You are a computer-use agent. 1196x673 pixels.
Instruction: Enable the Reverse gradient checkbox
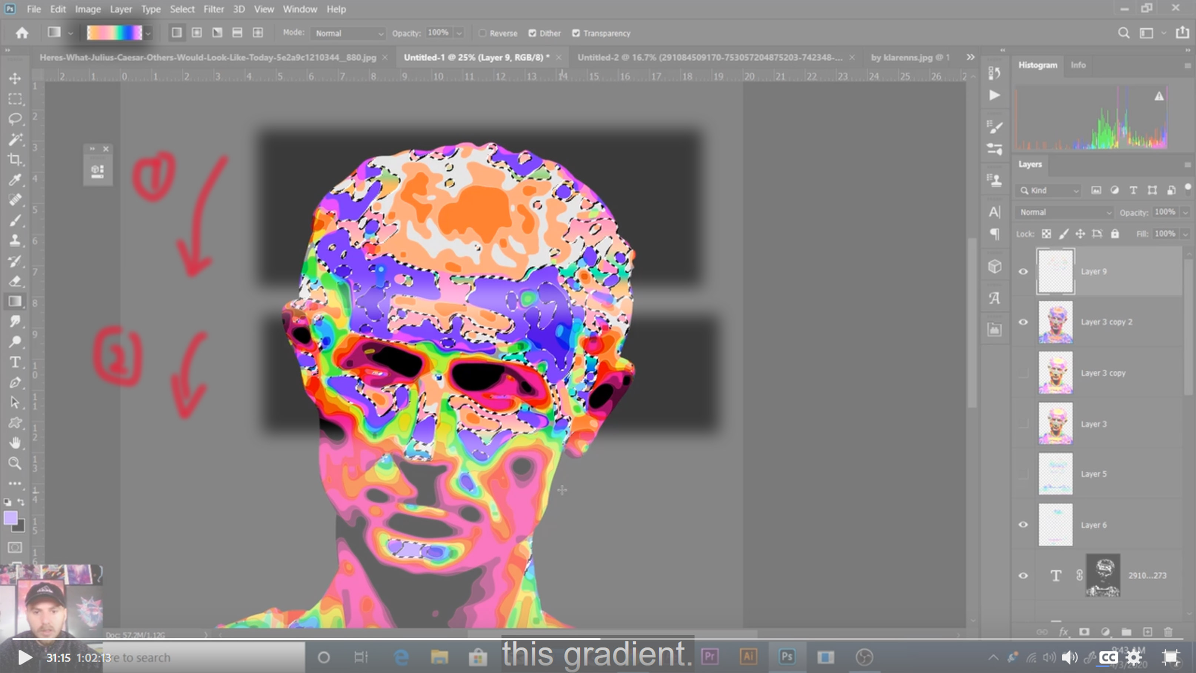(483, 33)
